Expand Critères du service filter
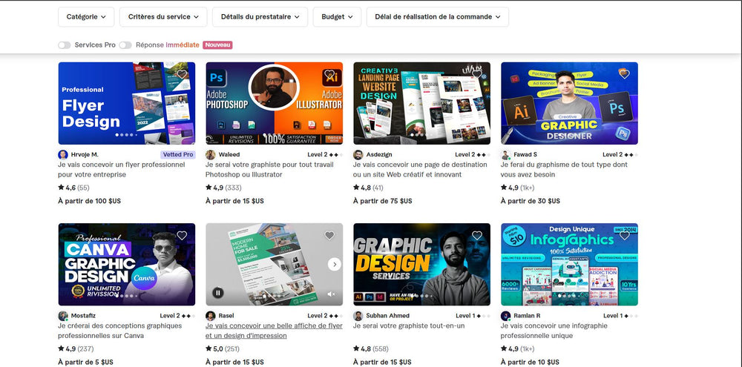The image size is (742, 367). pos(163,16)
